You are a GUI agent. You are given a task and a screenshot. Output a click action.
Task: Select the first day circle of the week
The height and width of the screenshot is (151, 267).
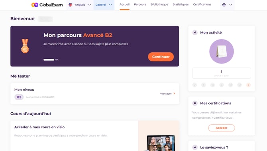click(194, 85)
